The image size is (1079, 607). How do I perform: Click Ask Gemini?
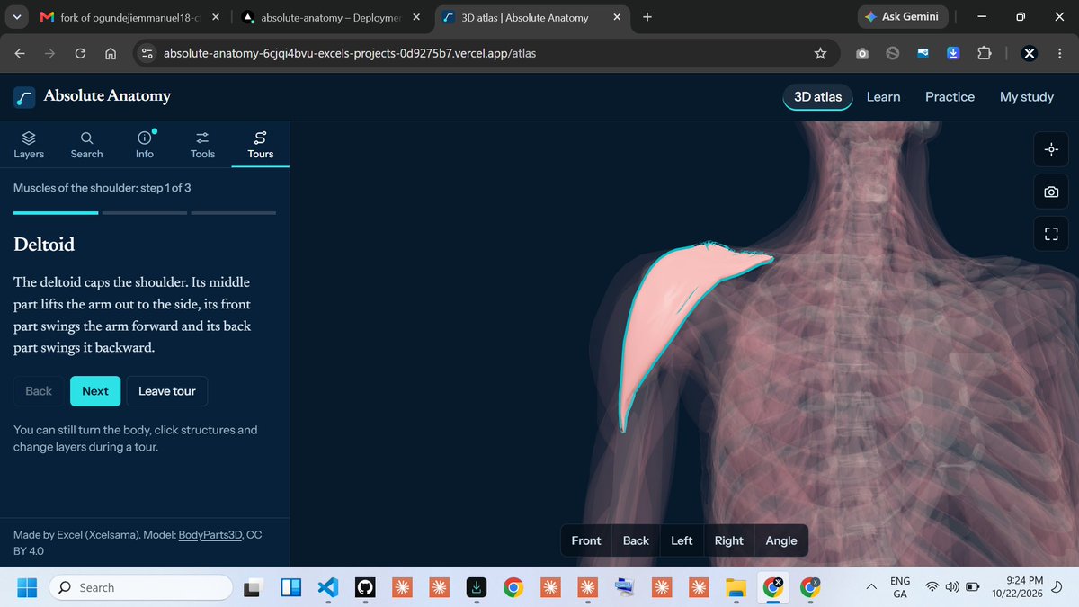point(902,17)
